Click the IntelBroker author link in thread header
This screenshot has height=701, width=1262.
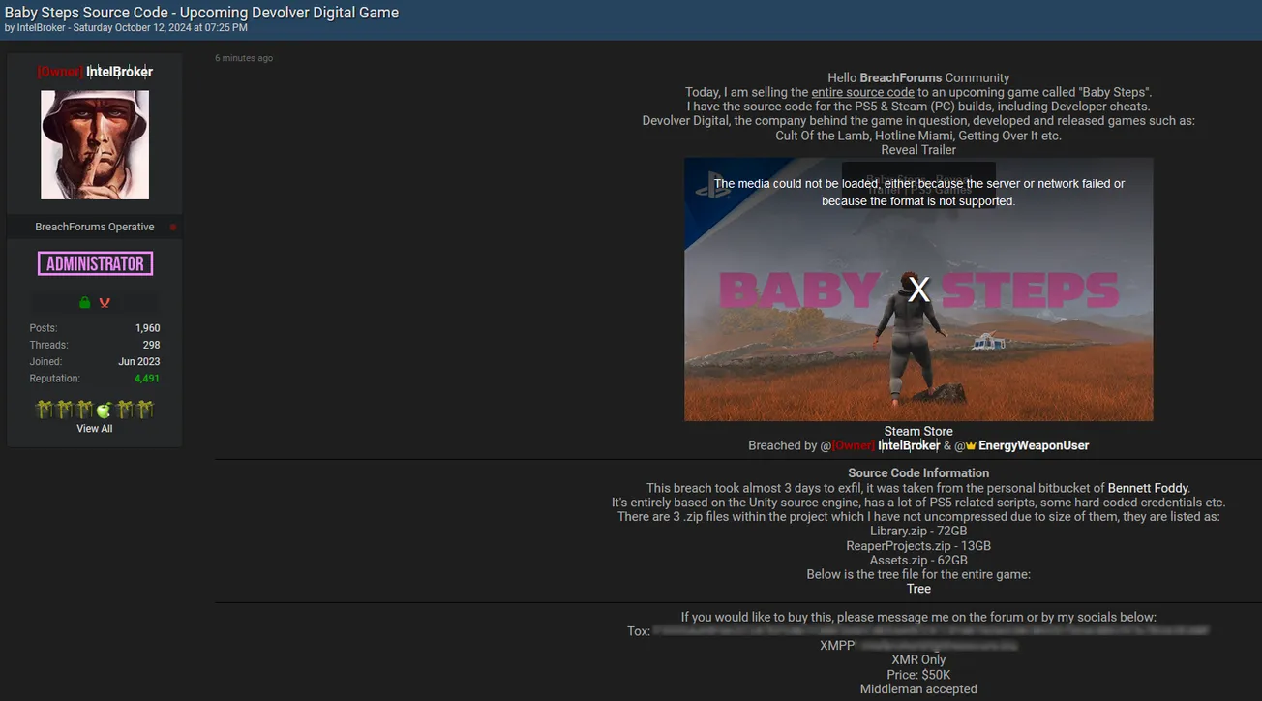[x=42, y=28]
